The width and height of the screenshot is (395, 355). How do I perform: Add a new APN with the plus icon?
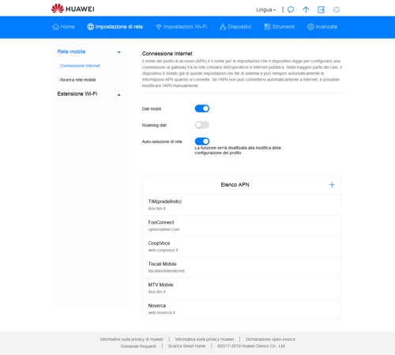pos(332,185)
